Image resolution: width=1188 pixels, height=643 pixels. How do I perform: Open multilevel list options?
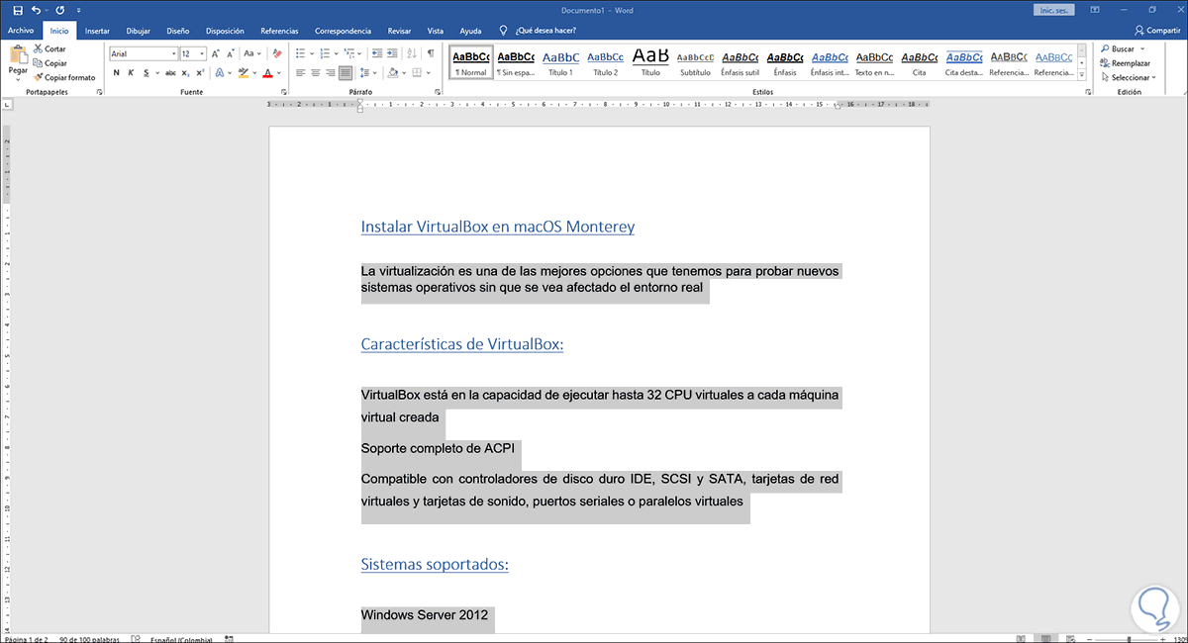[x=351, y=53]
